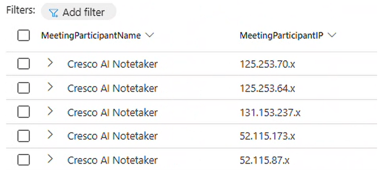Screen dimensions: 379x170
Task: Tick the checkbox for the 52.115.87.x row
Action: coord(24,160)
